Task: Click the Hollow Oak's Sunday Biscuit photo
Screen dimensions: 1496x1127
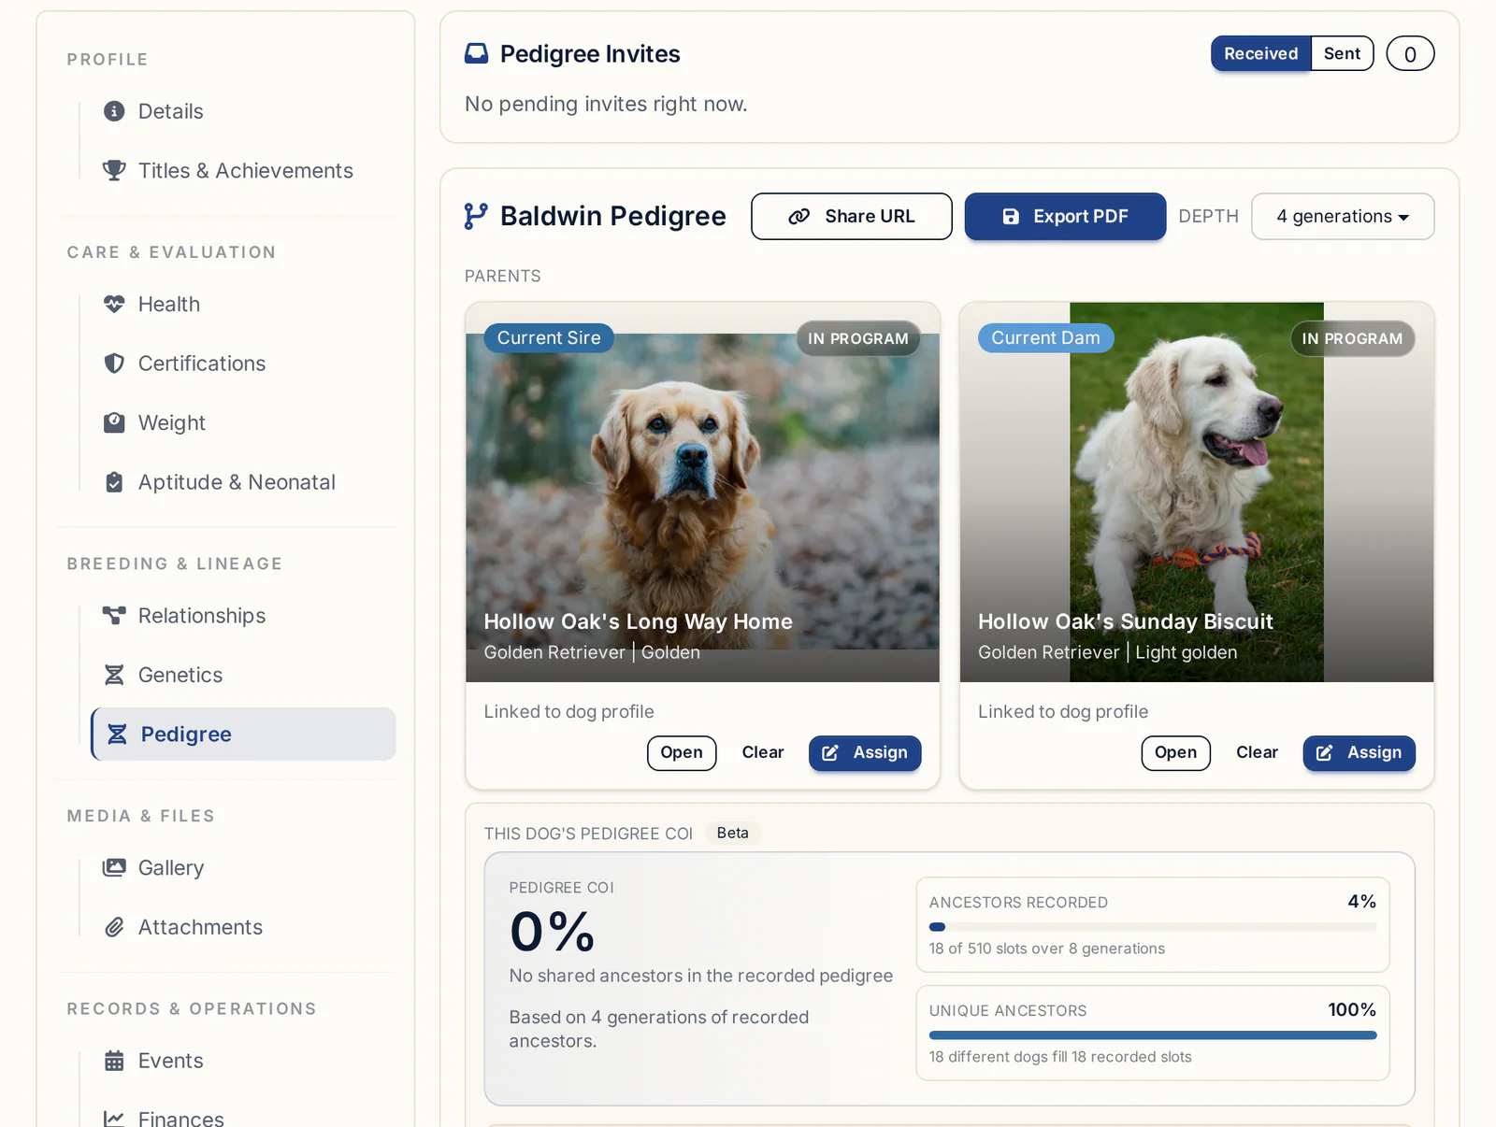Action: click(1197, 492)
